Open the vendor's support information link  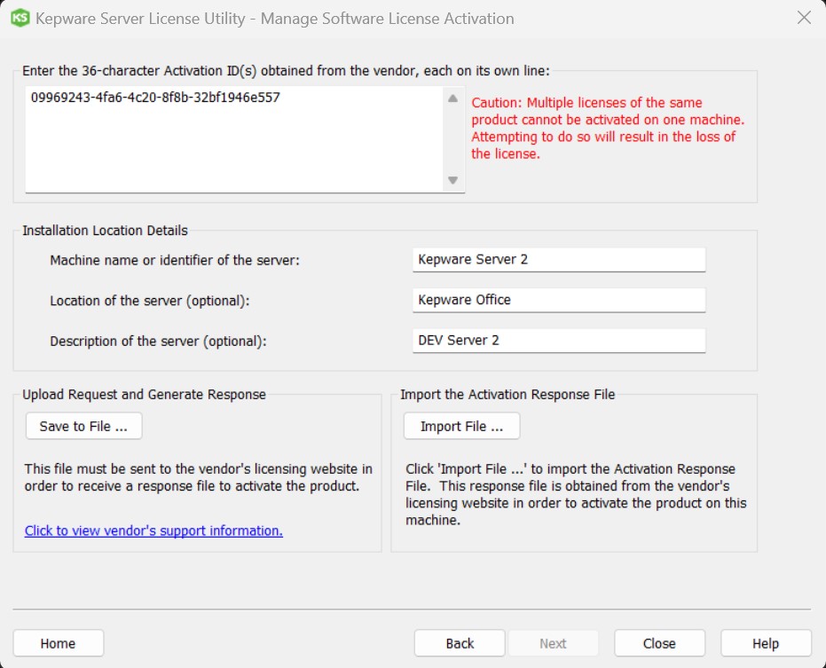[x=153, y=530]
